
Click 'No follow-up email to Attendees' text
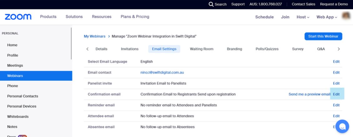pos(167,116)
